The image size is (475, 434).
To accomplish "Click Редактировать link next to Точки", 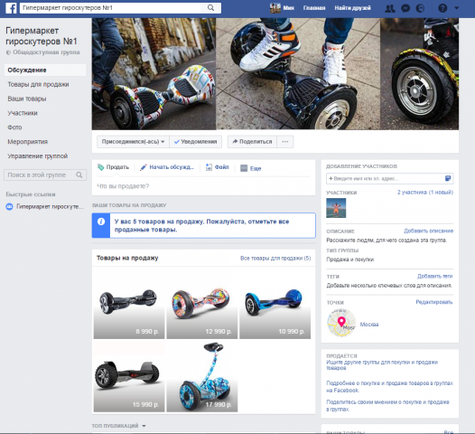I will pos(433,302).
